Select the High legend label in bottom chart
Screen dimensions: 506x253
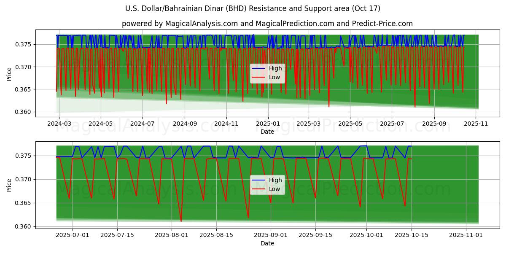(275, 180)
